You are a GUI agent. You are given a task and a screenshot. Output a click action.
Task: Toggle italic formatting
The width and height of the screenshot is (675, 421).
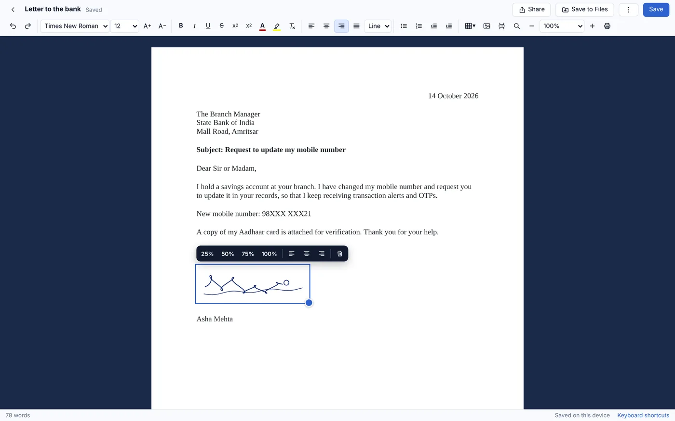click(x=194, y=26)
